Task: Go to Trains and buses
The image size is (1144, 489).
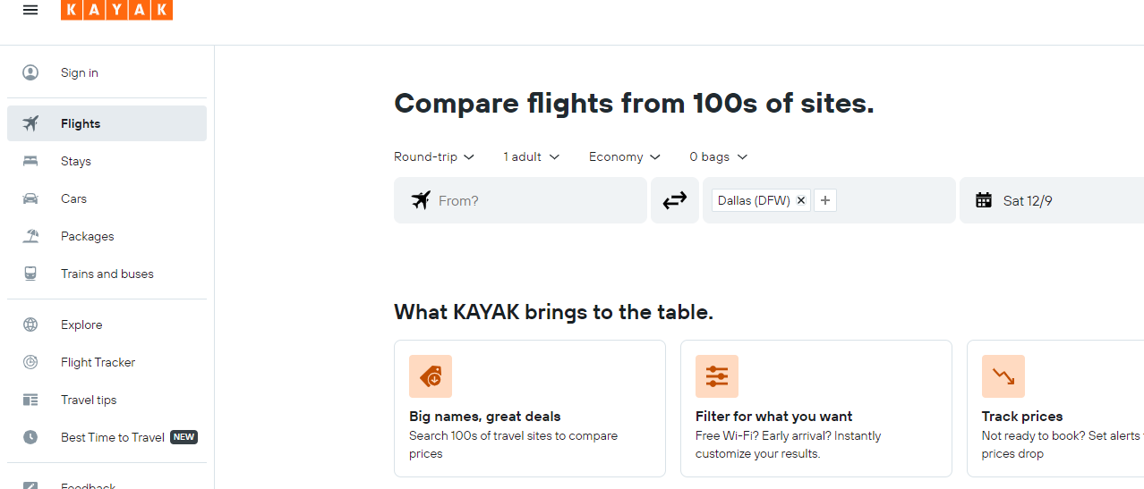Action: pos(107,274)
